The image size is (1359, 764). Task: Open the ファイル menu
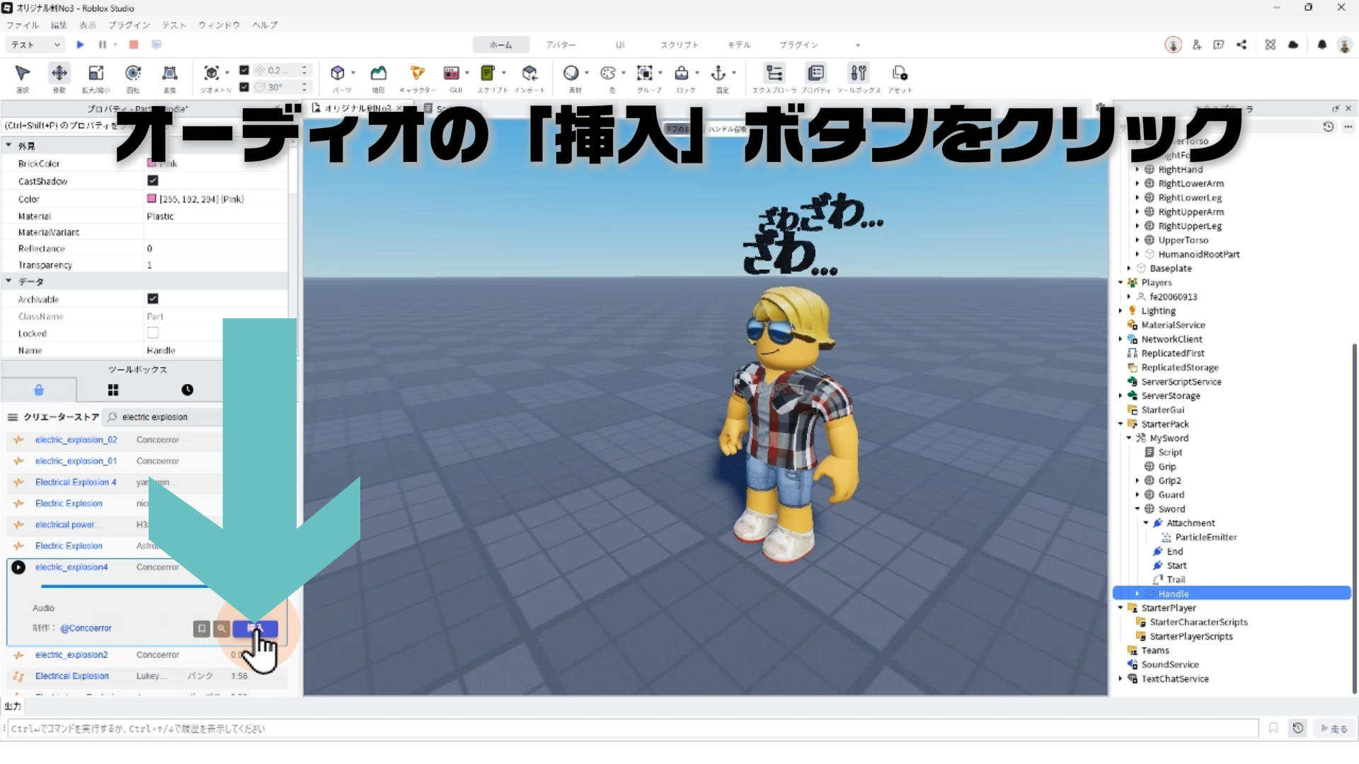(23, 25)
